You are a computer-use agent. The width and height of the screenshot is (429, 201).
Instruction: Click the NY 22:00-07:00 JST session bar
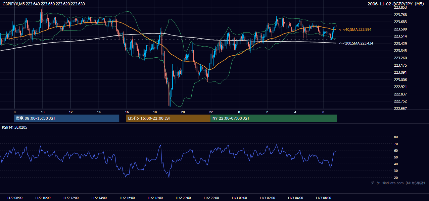274,118
